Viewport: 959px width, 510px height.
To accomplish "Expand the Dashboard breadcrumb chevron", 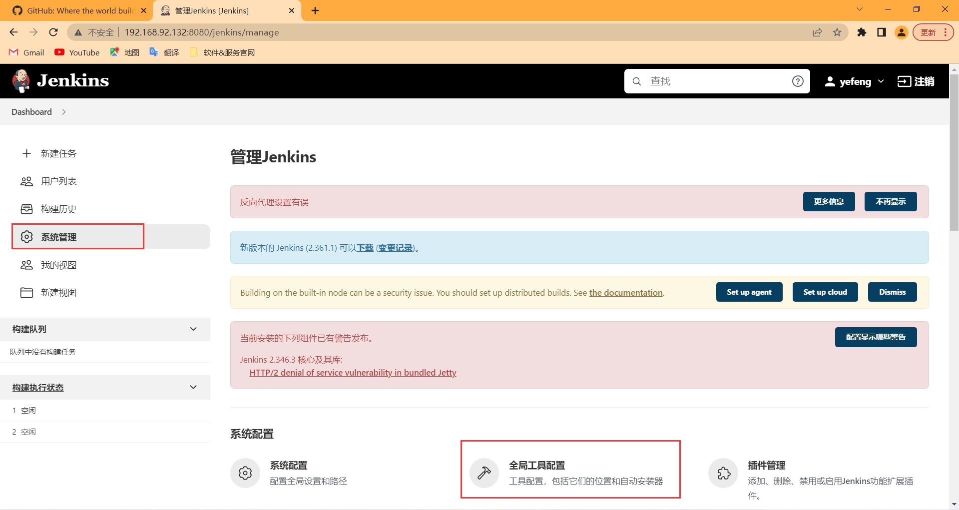I will click(x=64, y=112).
